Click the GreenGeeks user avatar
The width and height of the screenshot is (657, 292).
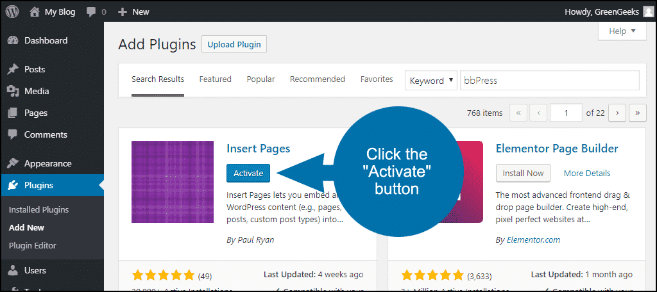pyautogui.click(x=648, y=12)
